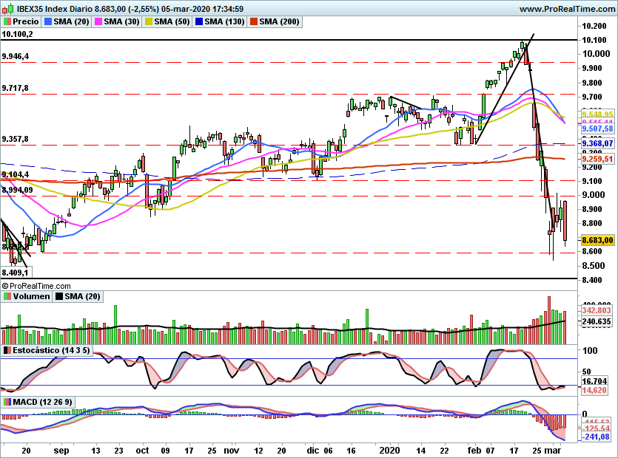The width and height of the screenshot is (618, 458).
Task: Select the 8.409,1 support level label
Action: [x=16, y=272]
